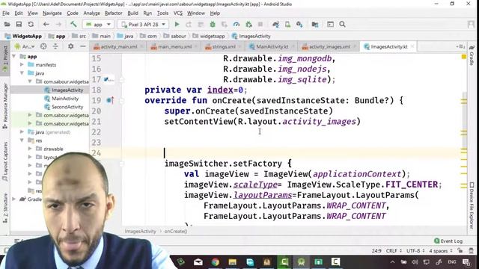Screen dimensions: 479x269
Task: Click the Collapse All icon in Project panel
Action: click(55, 46)
